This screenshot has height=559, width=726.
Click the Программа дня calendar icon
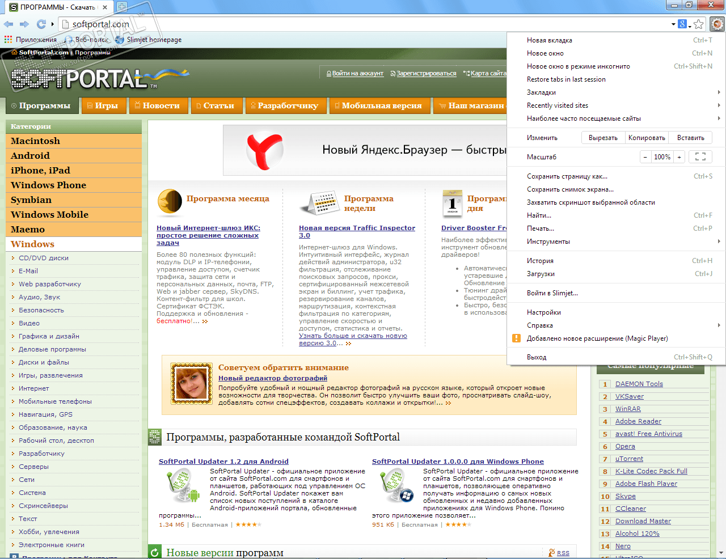tap(452, 203)
